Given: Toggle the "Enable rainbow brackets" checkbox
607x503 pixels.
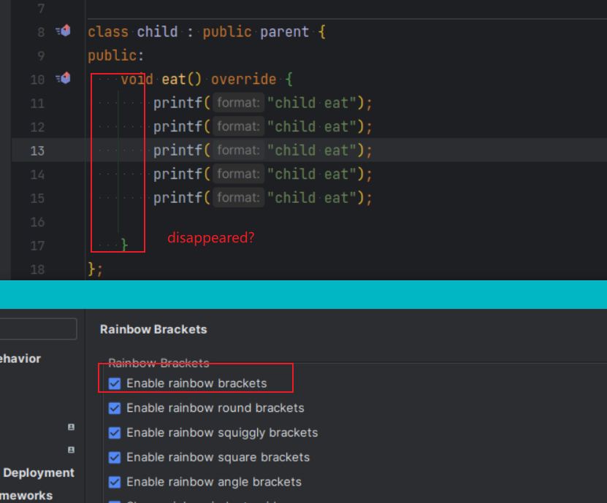Looking at the screenshot, I should click(115, 383).
